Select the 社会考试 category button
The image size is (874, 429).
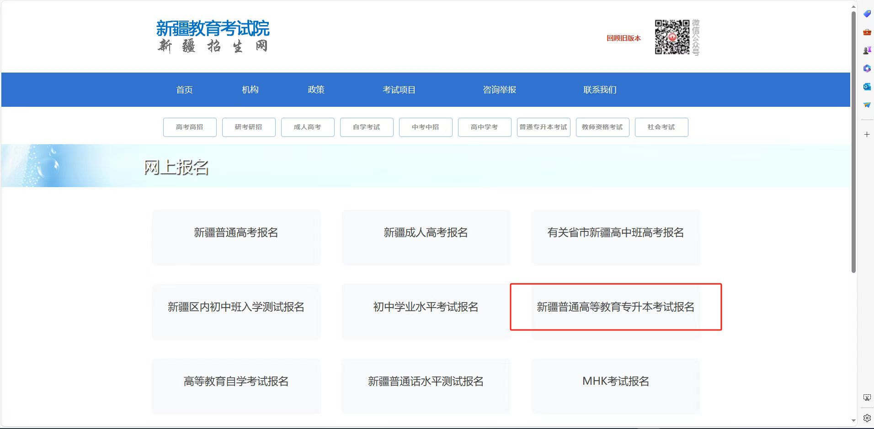(661, 127)
